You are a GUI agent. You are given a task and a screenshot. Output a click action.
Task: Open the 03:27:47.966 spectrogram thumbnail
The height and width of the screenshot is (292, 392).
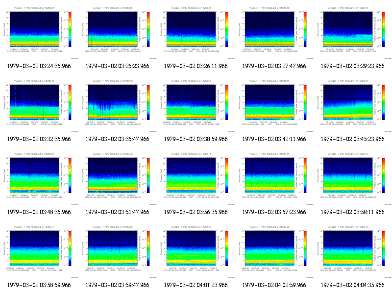coord(274,32)
